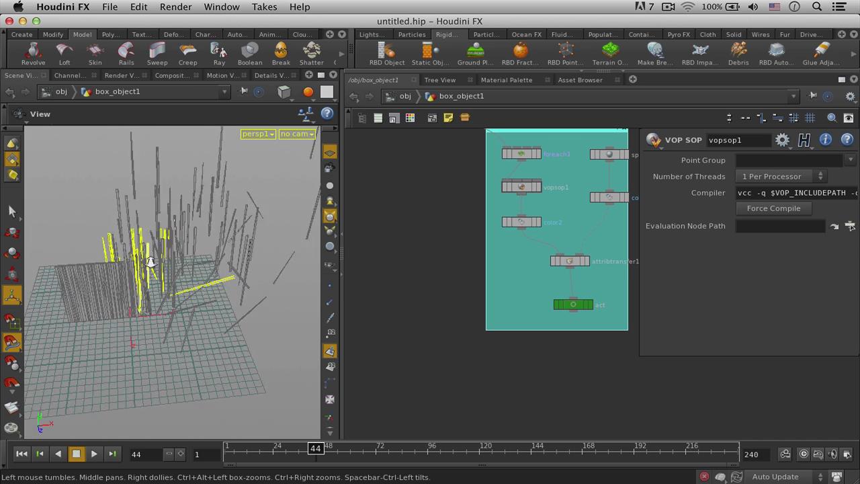860x484 pixels.
Task: Click the Skin shelf tool
Action: pos(95,54)
